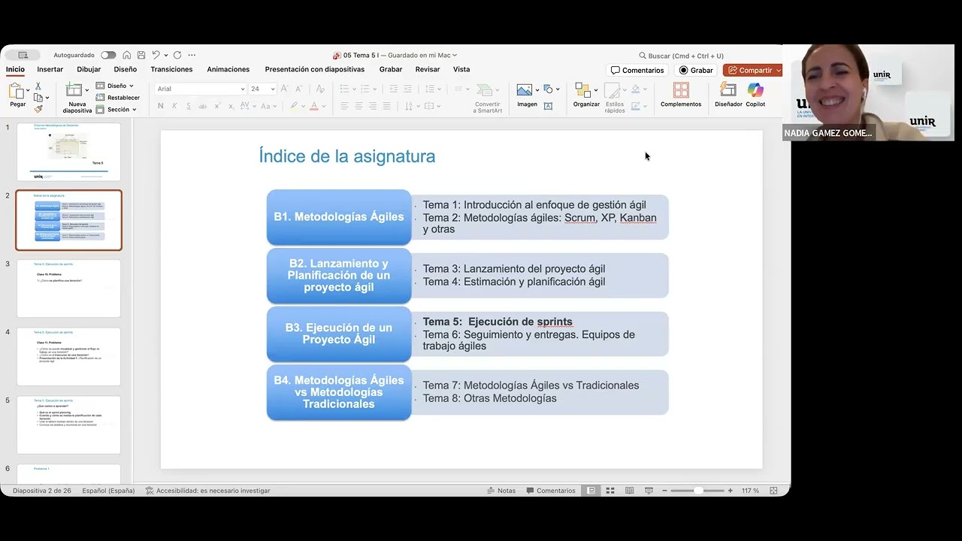This screenshot has height=541, width=962.
Task: Select slide 3 thumbnail
Action: click(68, 289)
